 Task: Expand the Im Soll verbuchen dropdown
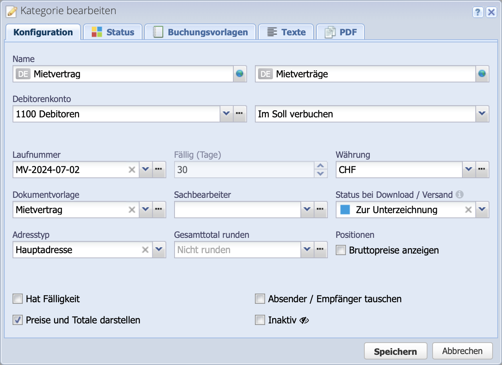click(x=482, y=114)
